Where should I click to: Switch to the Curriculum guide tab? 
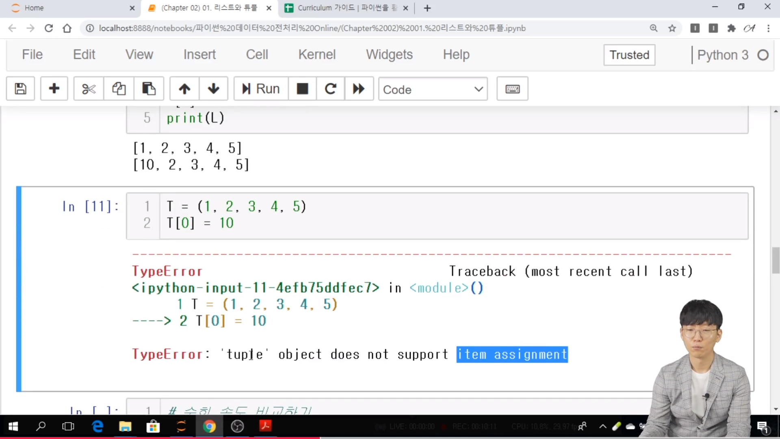point(341,8)
